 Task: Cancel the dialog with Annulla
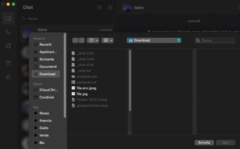pyautogui.click(x=204, y=142)
